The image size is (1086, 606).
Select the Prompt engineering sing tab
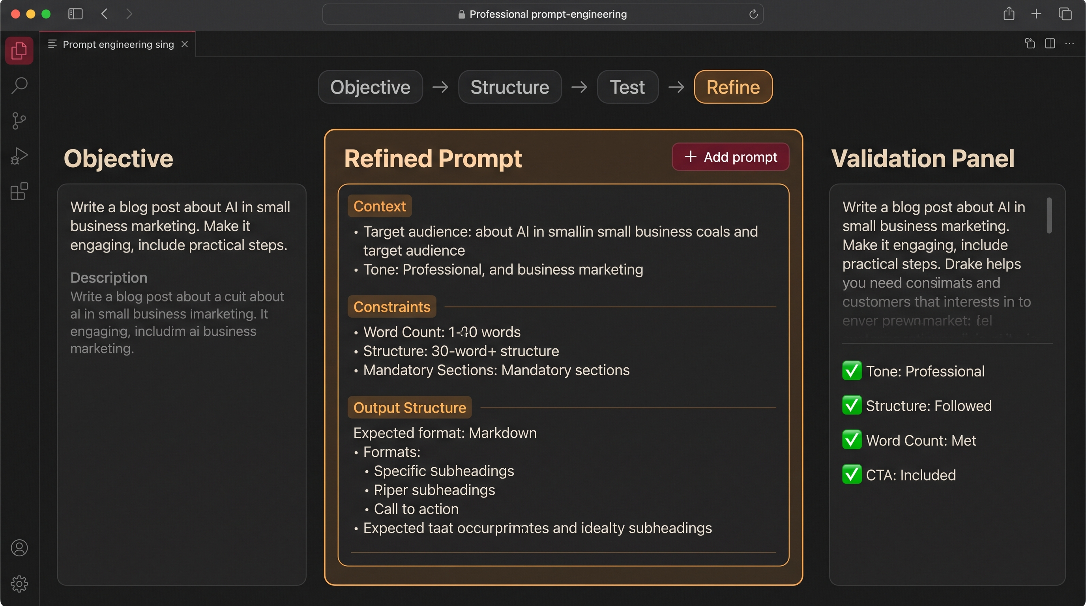point(118,44)
